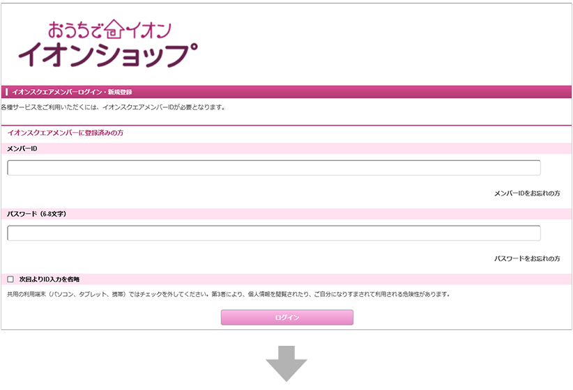Click the おうちでイオン イオンショップ logo
The width and height of the screenshot is (573, 390).
pos(108,43)
